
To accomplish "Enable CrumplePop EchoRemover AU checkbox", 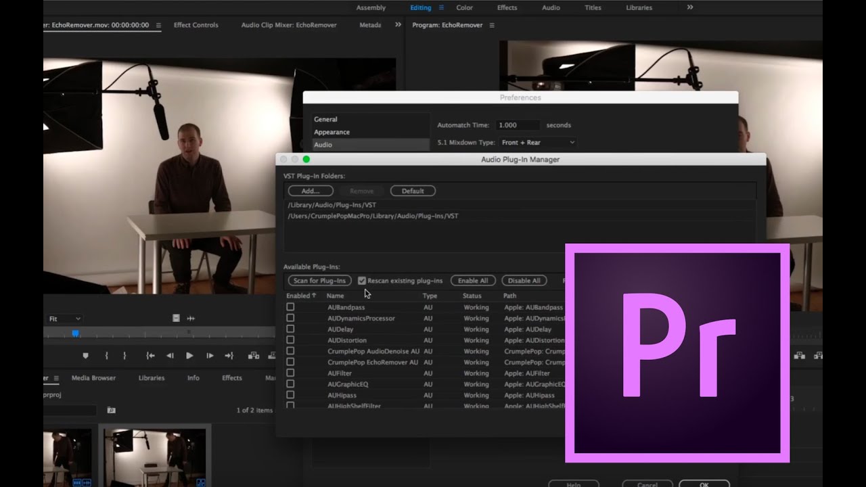I will tap(290, 362).
